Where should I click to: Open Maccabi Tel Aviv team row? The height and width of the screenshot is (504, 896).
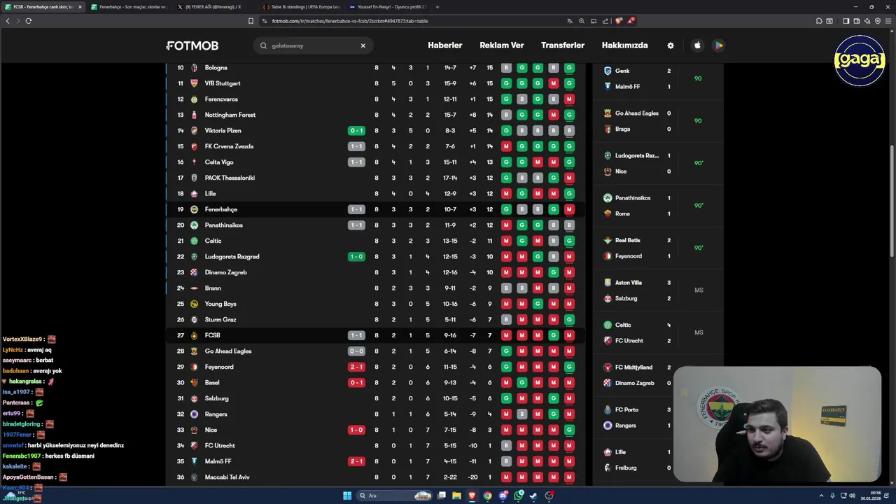(x=376, y=477)
